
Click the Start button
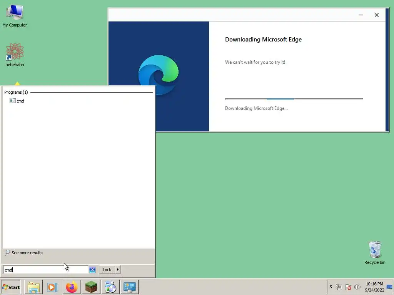pos(11,287)
